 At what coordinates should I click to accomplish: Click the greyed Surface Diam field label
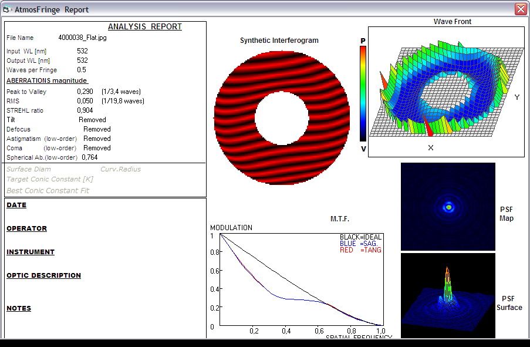29,170
